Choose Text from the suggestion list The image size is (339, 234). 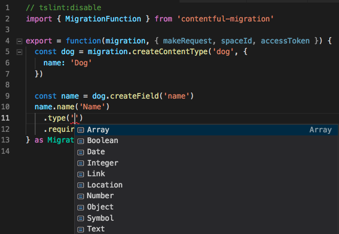tap(96, 229)
